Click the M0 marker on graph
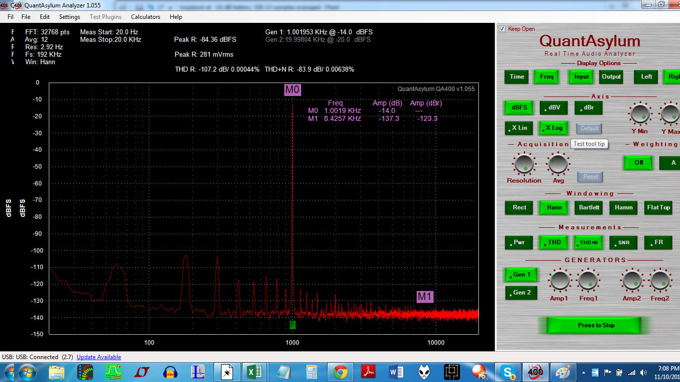Image resolution: width=680 pixels, height=382 pixels. coord(293,90)
